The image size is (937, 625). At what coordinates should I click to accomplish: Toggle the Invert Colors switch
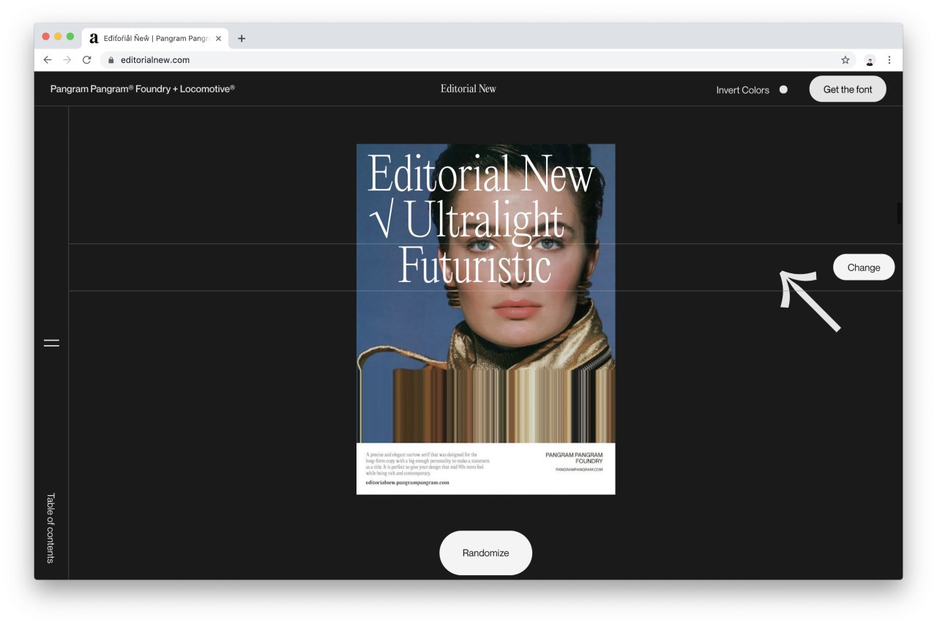coord(783,89)
